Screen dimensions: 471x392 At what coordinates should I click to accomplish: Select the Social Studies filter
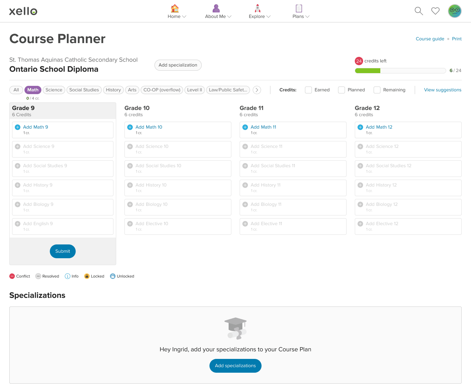[x=84, y=90]
